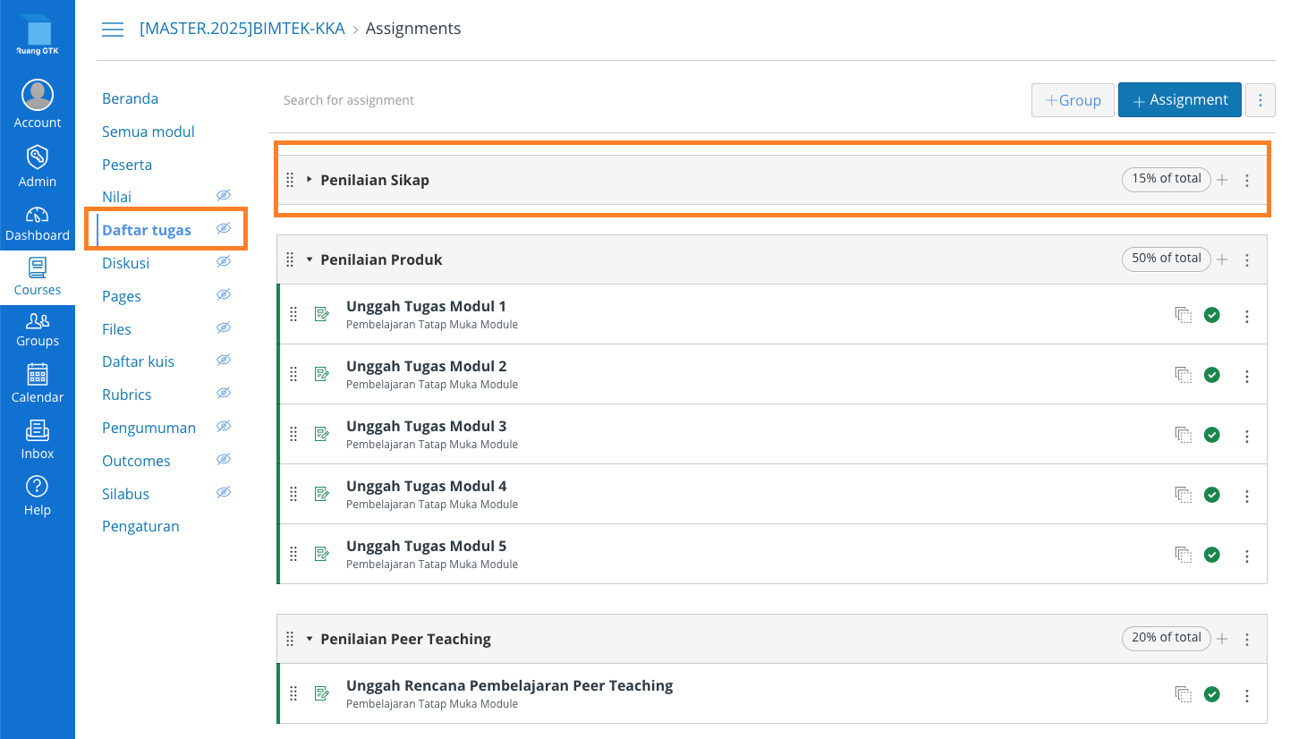Open the Groups icon in sidebar
Viewport: 1290px width, 739px height.
coord(38,320)
